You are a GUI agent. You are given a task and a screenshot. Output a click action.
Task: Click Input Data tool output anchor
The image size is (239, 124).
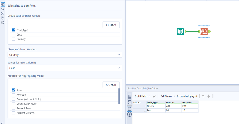click(x=185, y=31)
